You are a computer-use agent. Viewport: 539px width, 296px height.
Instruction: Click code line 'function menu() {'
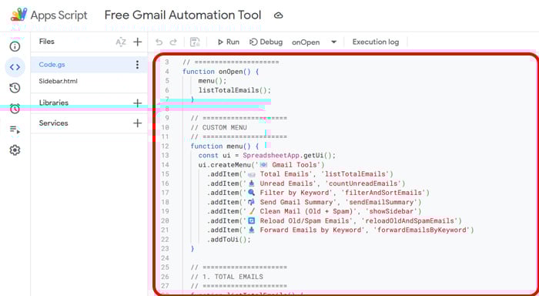(225, 146)
